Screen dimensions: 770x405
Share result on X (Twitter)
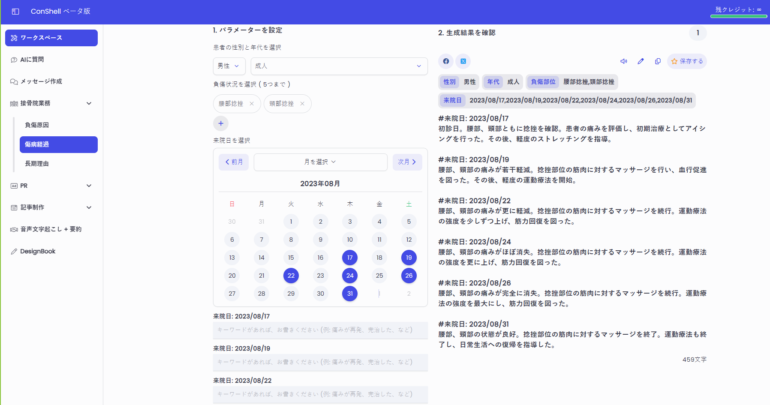pos(463,61)
